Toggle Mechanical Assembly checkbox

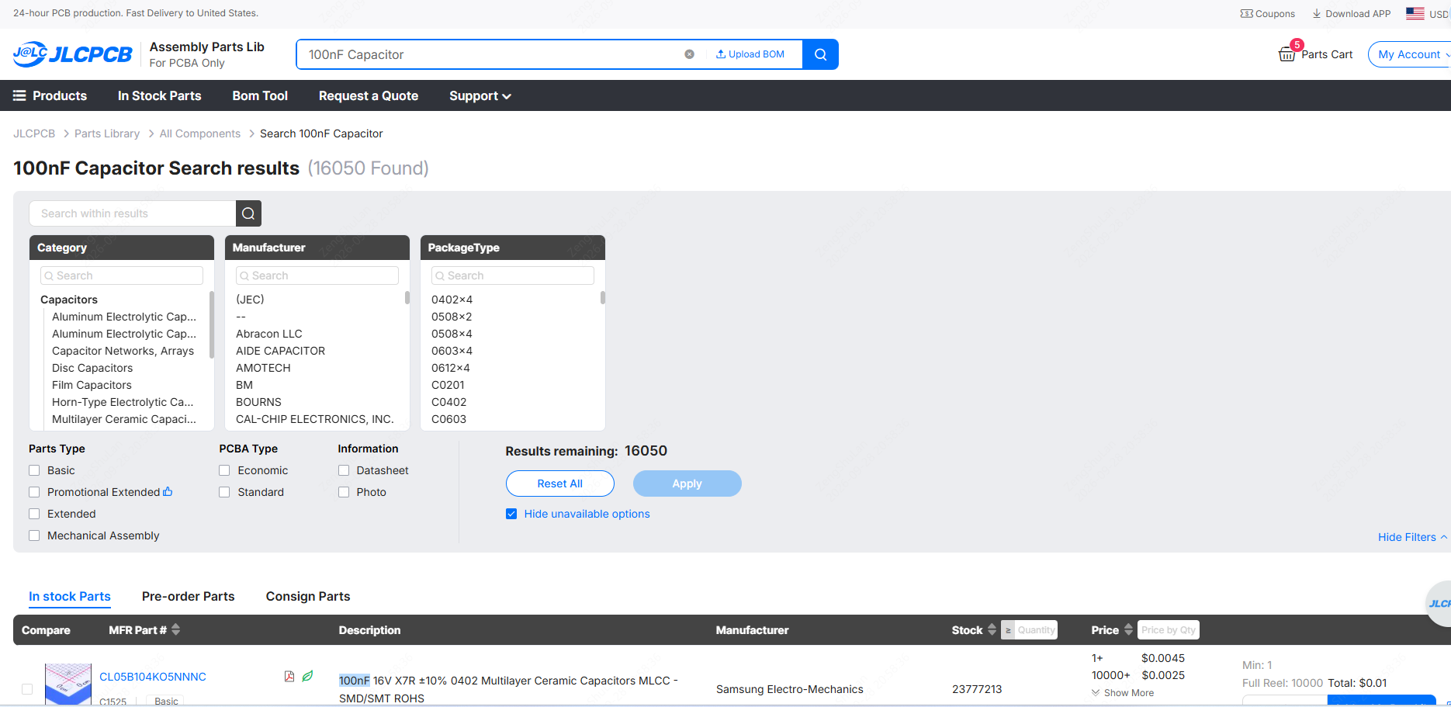[34, 535]
